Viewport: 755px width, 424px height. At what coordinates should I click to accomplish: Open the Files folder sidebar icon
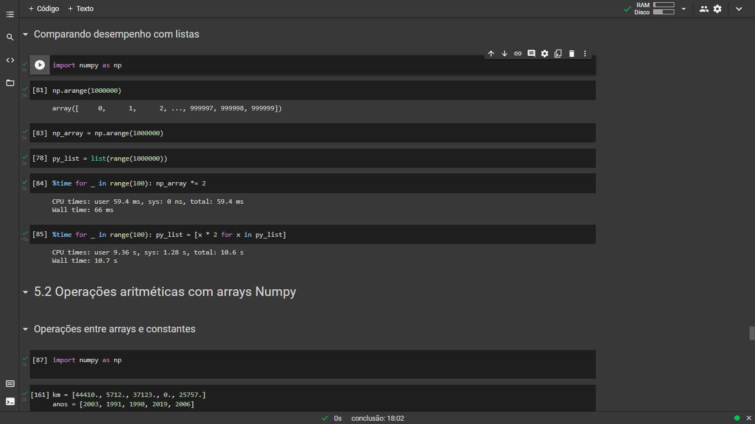(x=10, y=83)
